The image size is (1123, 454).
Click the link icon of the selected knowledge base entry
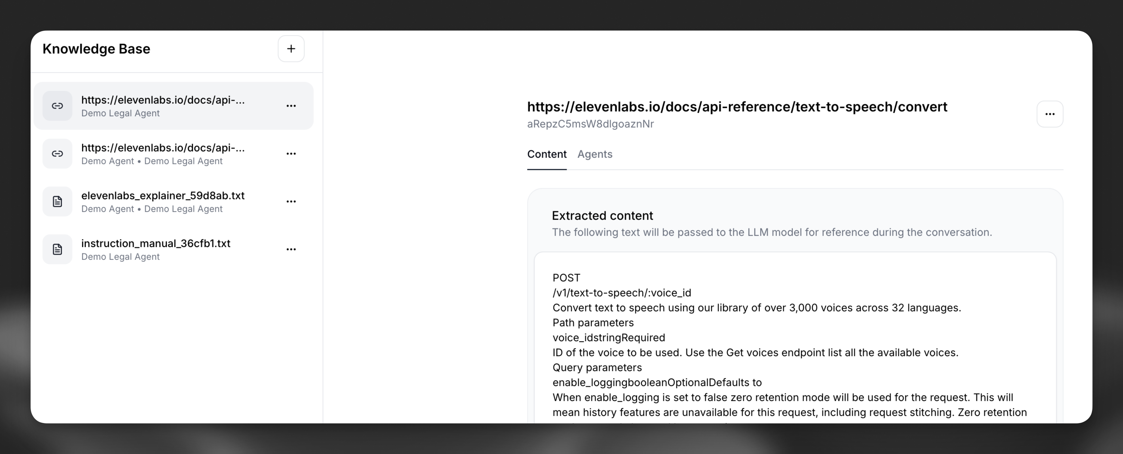[57, 105]
